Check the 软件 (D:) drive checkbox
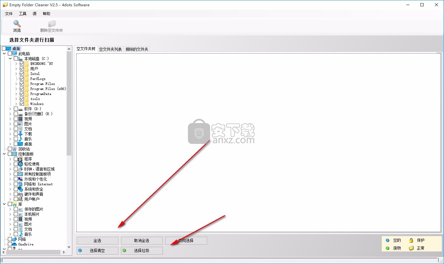This screenshot has width=444, height=264. pyautogui.click(x=16, y=109)
